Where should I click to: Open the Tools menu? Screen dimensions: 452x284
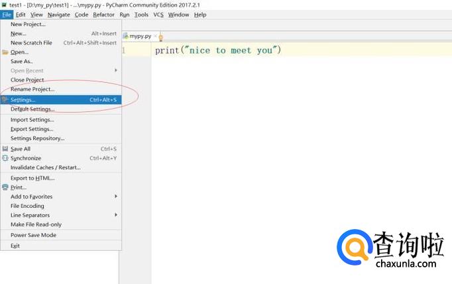(141, 15)
